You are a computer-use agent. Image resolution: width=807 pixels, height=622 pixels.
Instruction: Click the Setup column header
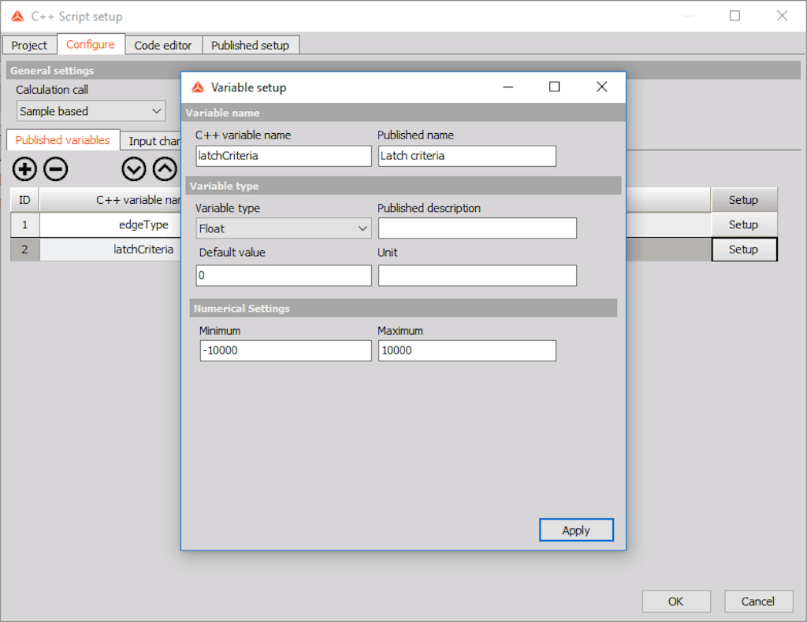click(743, 200)
